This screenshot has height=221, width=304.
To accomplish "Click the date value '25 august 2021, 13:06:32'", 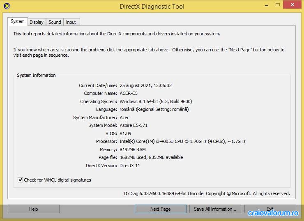I will (145, 85).
